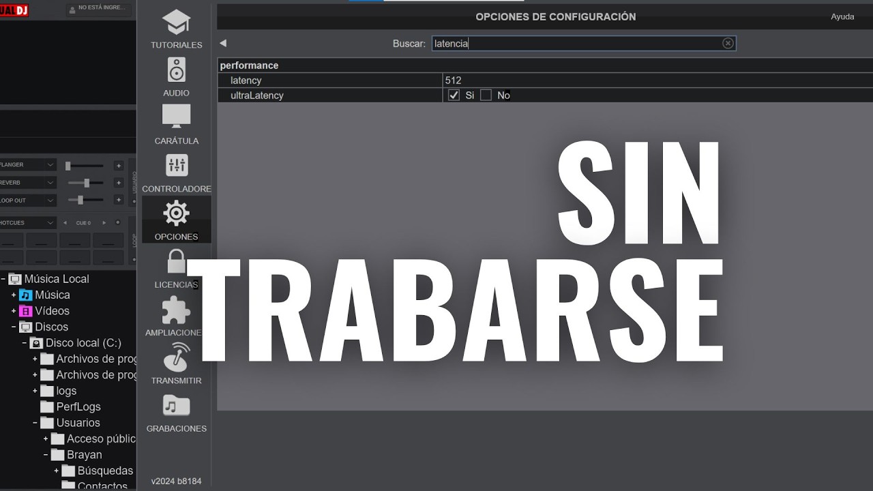
Task: Adjust the Reverb effect slider
Action: pyautogui.click(x=85, y=183)
